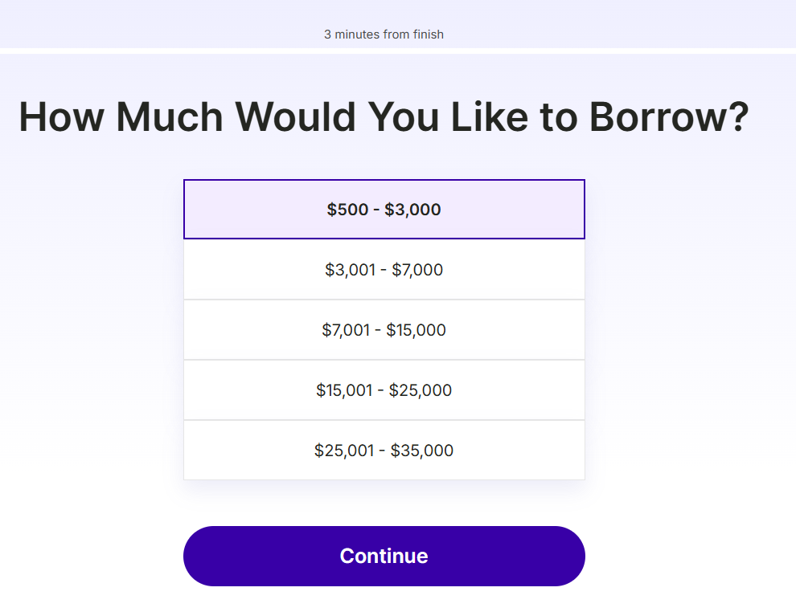Click the progress bar under the finish estimate

tap(398, 51)
